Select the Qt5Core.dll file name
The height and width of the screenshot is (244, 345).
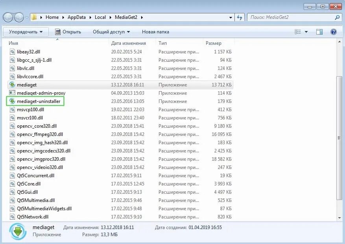[29, 184]
